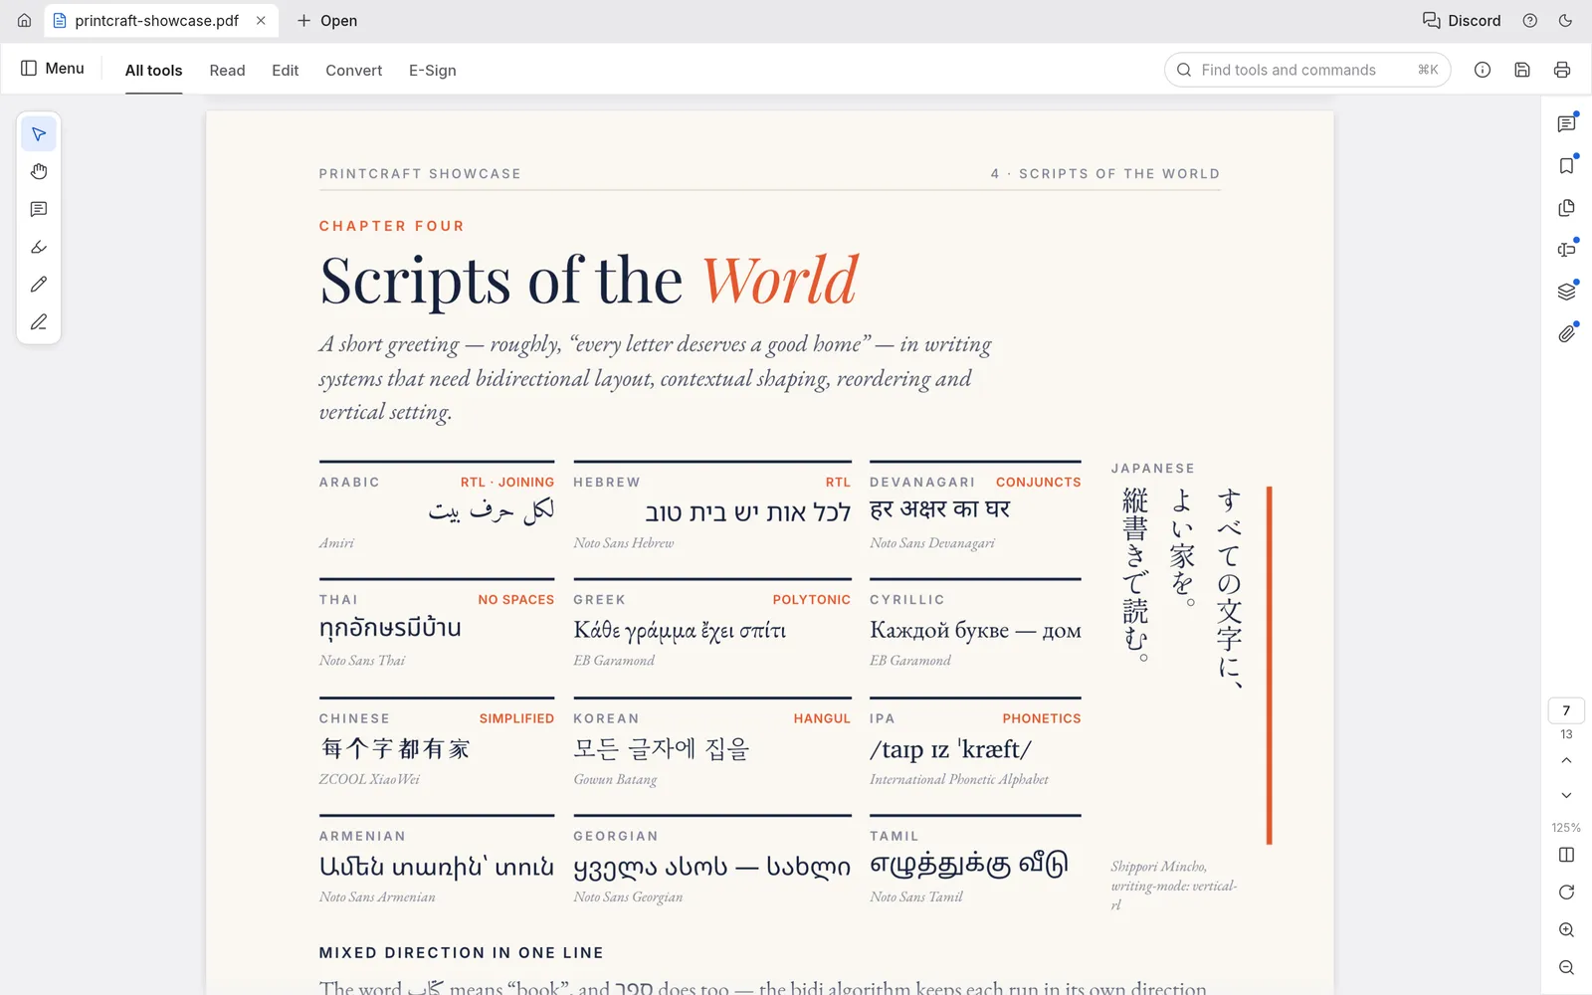Focus the Find tools and commands field
This screenshot has height=995, width=1592.
pos(1307,70)
